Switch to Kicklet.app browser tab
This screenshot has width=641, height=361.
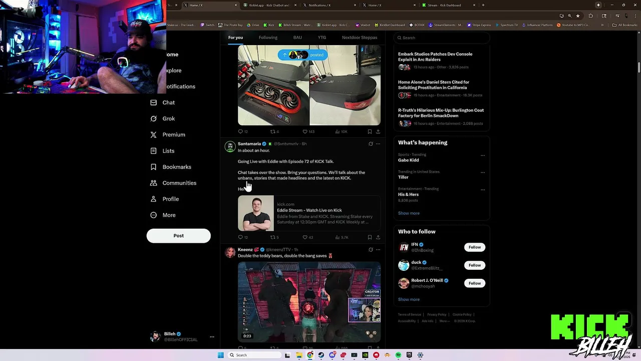coord(270,5)
